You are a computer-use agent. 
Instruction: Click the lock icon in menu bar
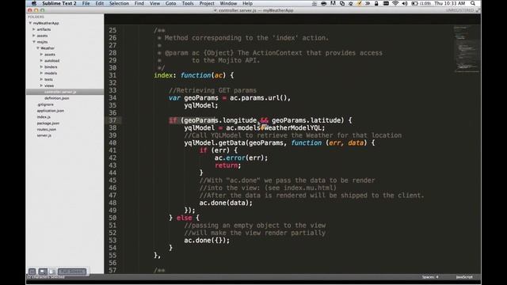(376, 3)
